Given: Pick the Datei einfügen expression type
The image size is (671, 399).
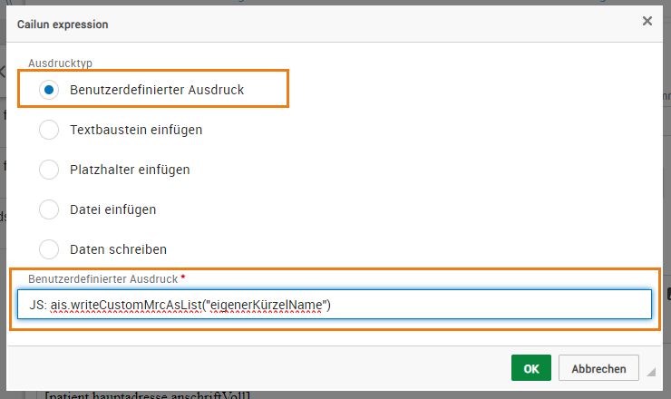Looking at the screenshot, I should pyautogui.click(x=49, y=209).
